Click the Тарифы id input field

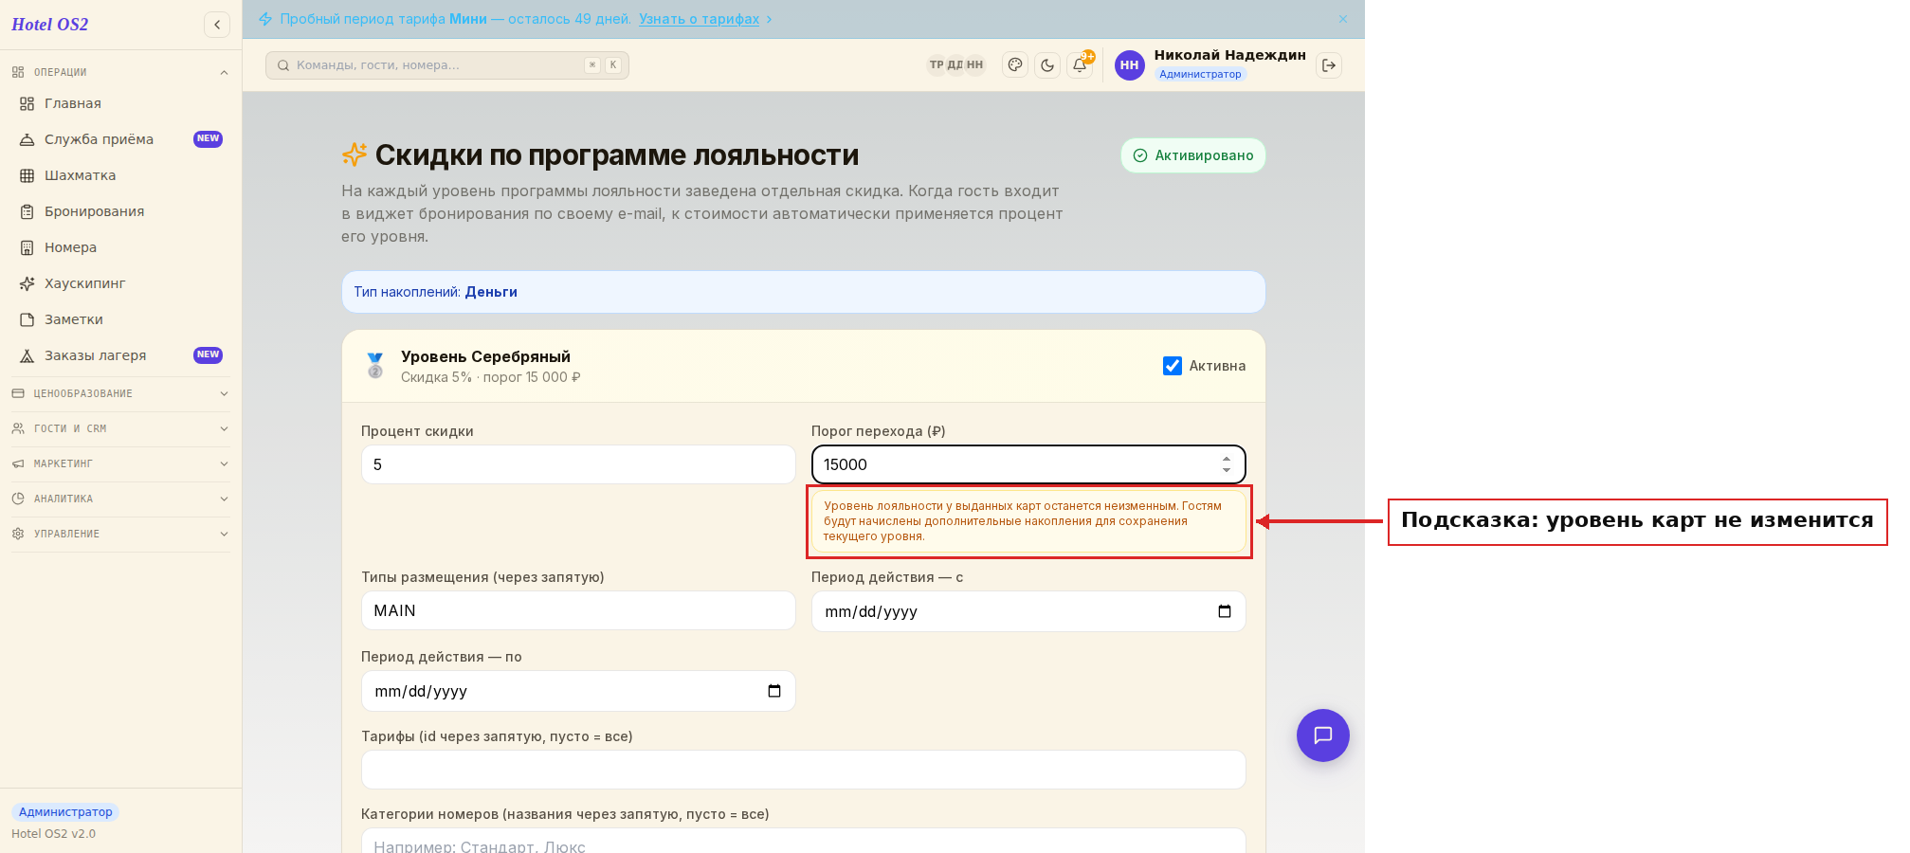point(804,770)
